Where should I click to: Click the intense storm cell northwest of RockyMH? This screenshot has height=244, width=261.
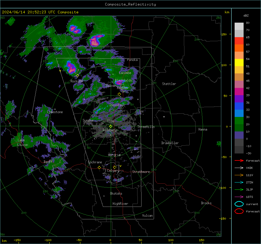[71, 68]
